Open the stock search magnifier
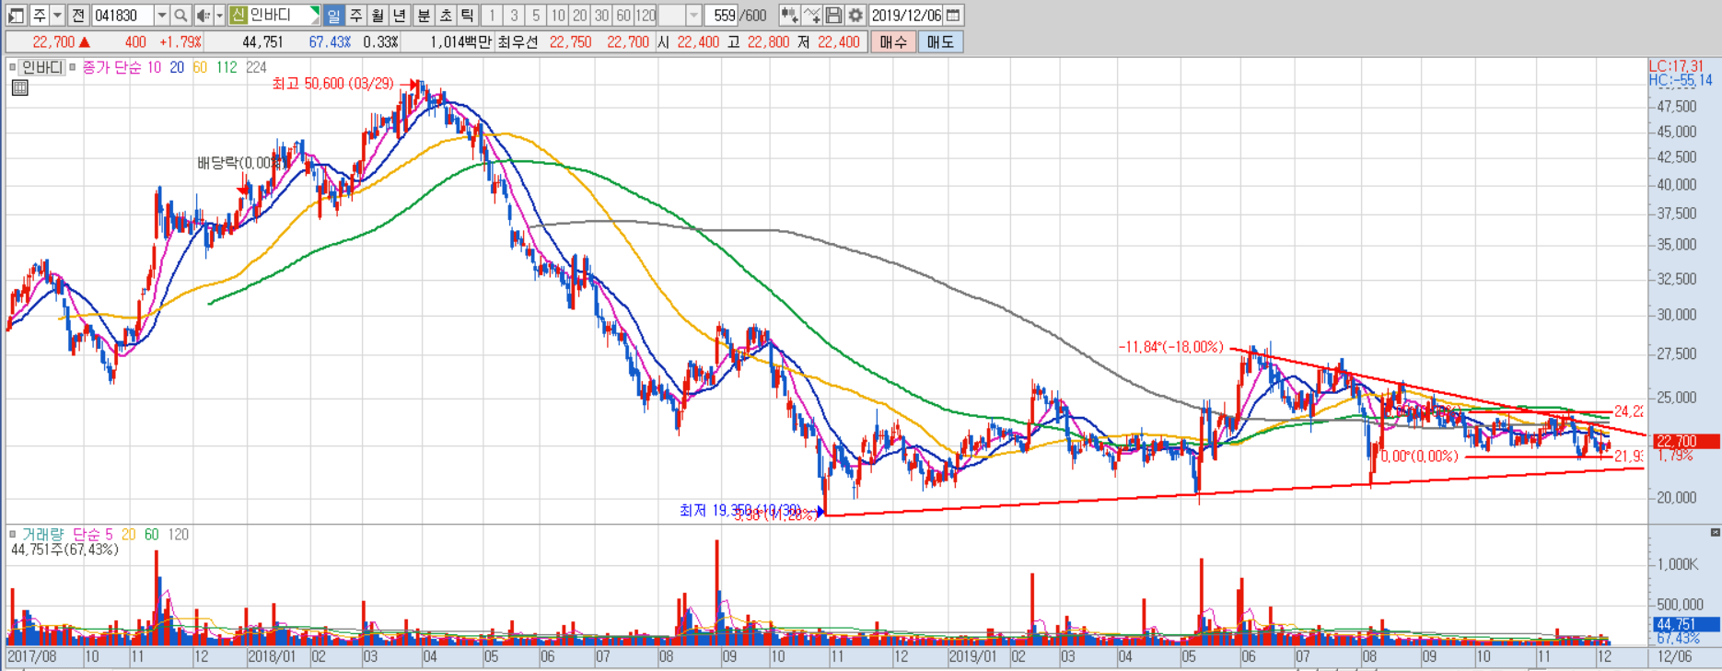This screenshot has width=1722, height=671. (180, 15)
